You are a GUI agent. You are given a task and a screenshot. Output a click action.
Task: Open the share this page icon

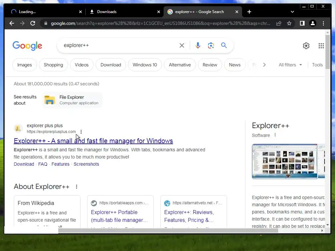click(x=279, y=23)
